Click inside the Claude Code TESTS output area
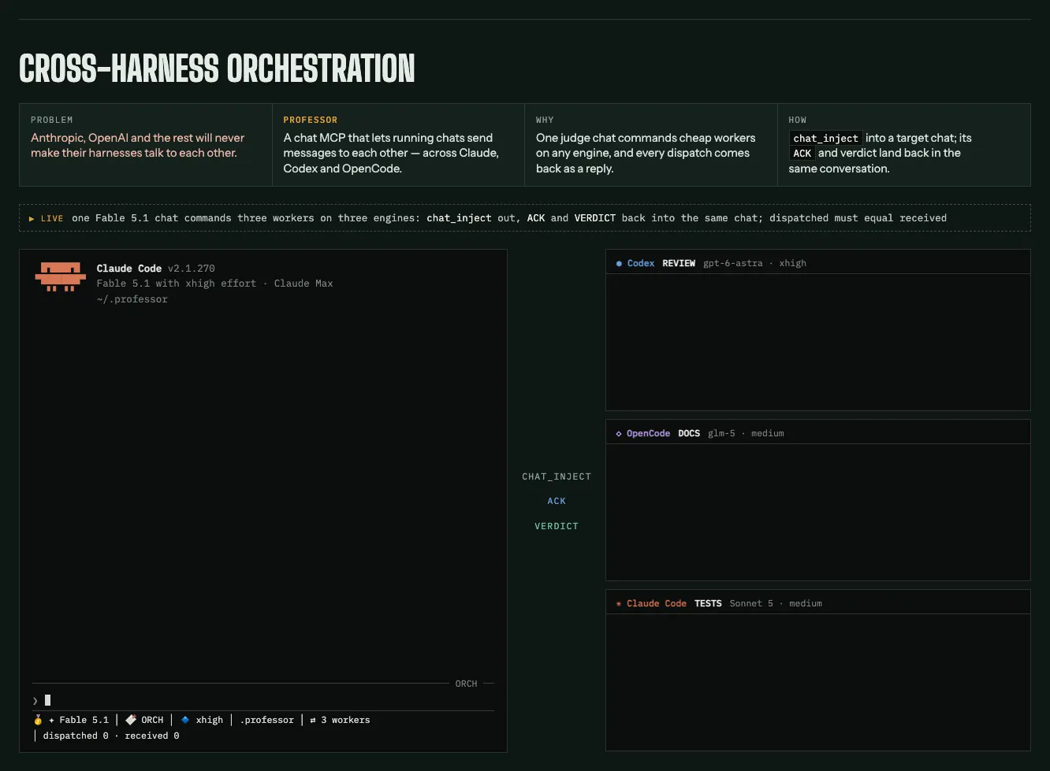This screenshot has height=771, width=1050. click(817, 682)
